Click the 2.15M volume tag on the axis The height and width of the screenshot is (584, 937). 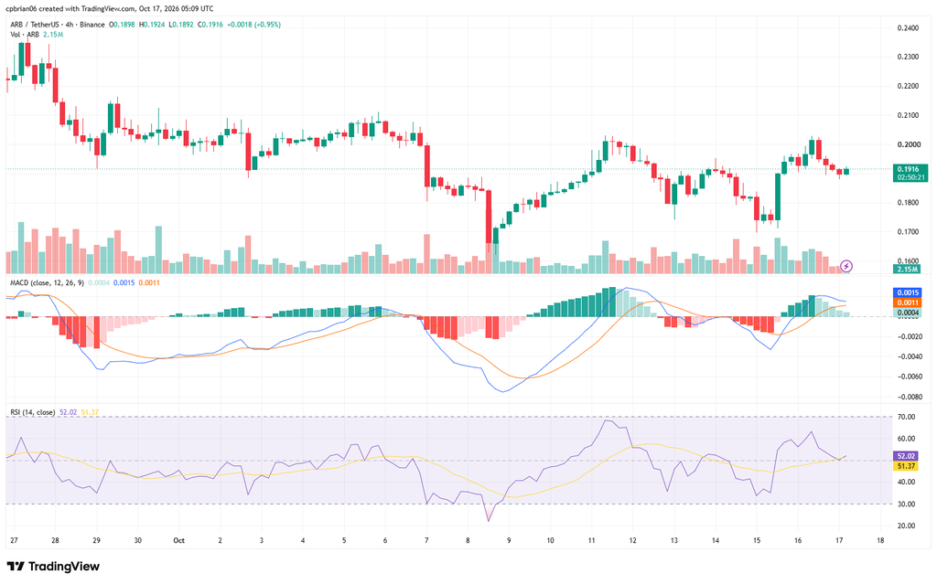coord(907,270)
